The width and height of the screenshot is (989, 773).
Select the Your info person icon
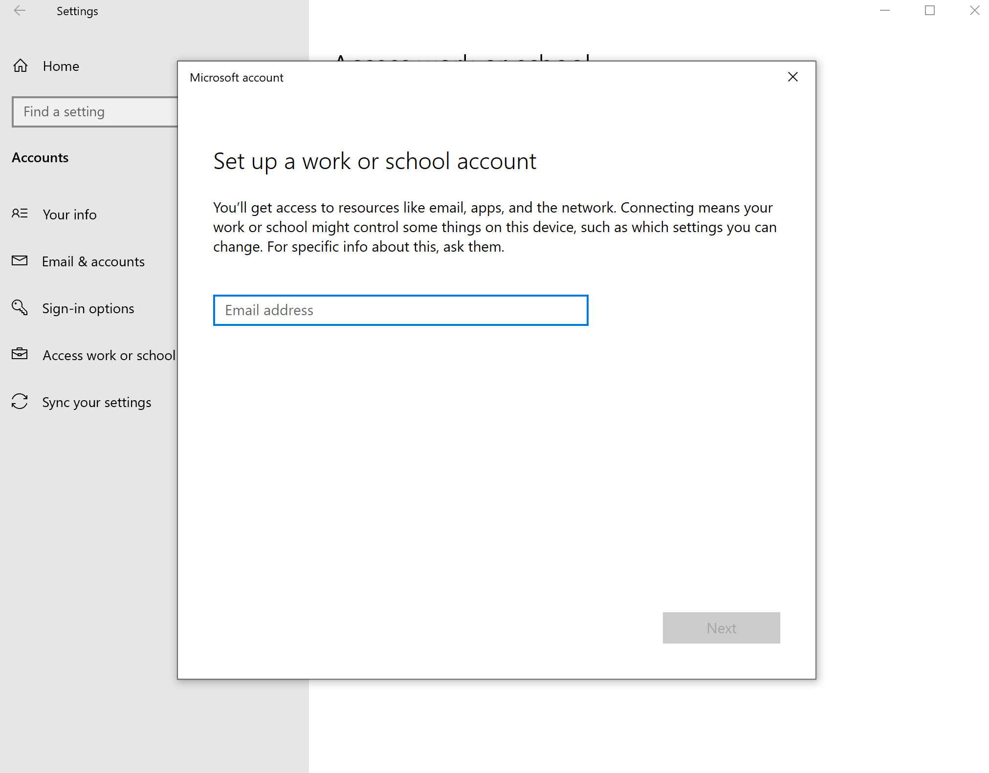coord(20,214)
